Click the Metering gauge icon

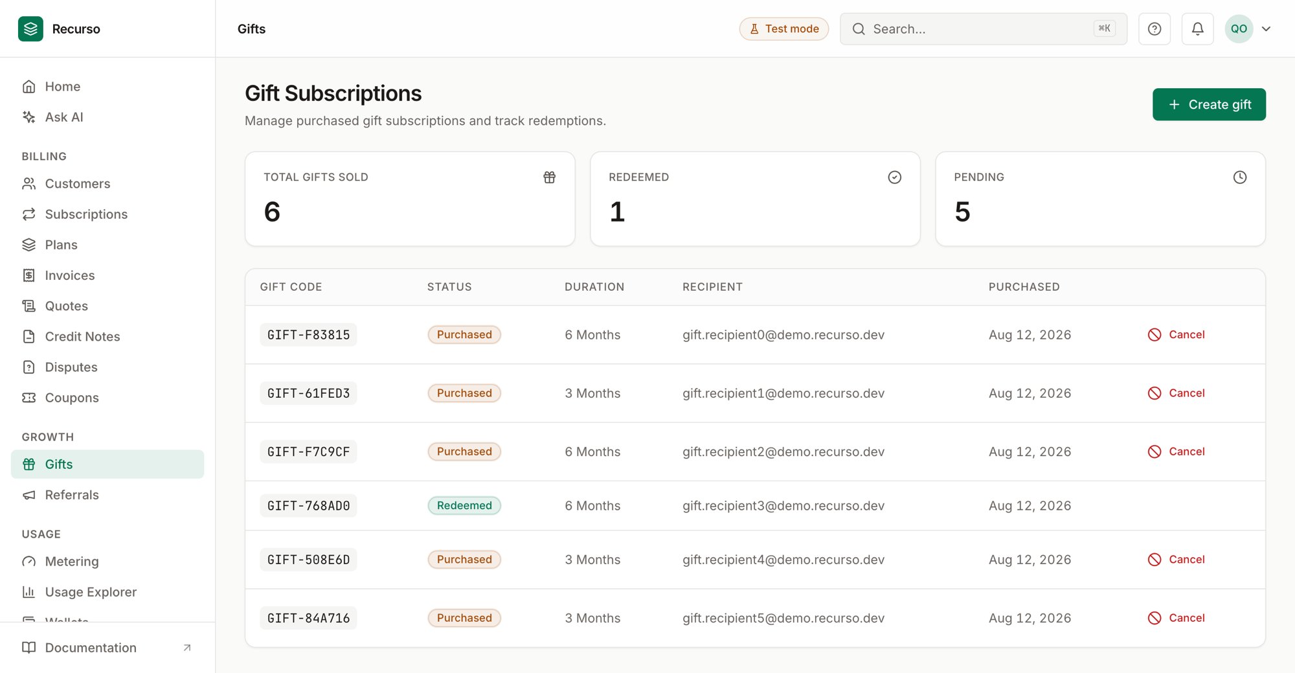[x=28, y=562]
